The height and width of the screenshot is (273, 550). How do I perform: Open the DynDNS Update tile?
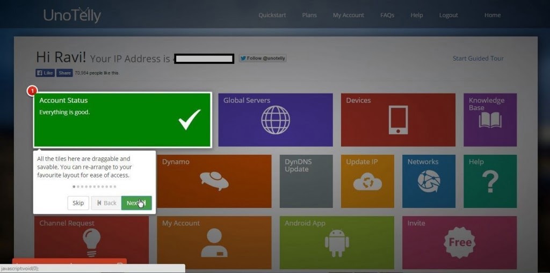(x=306, y=181)
